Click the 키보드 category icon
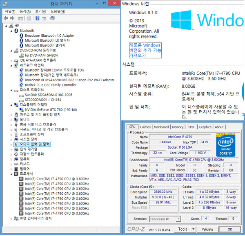This screenshot has width=245, height=236. point(16,164)
